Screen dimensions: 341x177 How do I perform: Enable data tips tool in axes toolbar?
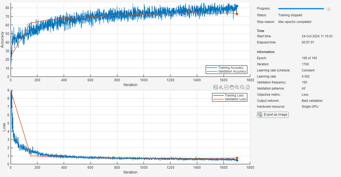pyautogui.click(x=226, y=87)
